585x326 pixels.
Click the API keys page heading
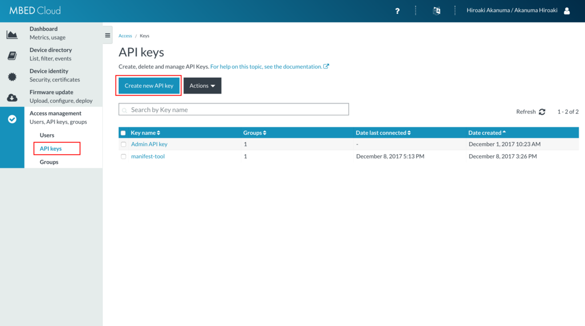point(142,53)
